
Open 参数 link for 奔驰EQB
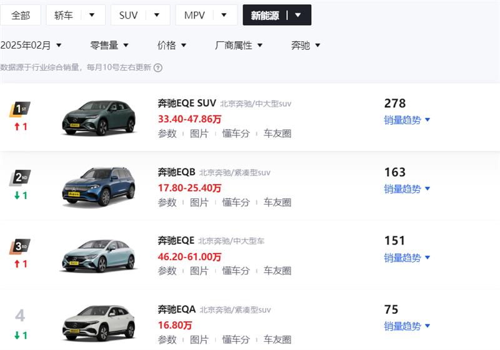tap(167, 202)
